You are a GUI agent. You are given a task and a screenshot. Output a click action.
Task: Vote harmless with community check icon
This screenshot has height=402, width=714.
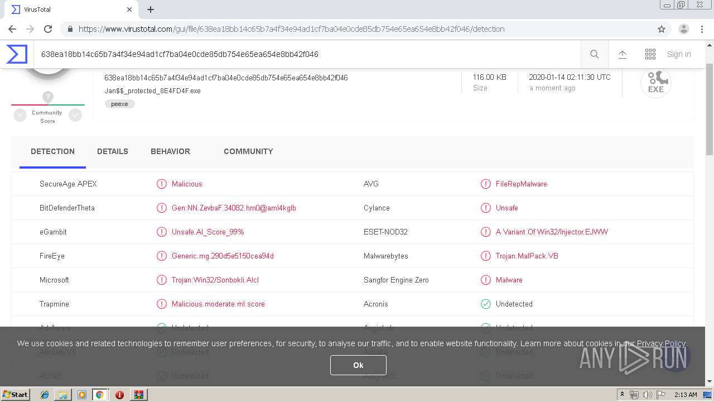coord(75,115)
